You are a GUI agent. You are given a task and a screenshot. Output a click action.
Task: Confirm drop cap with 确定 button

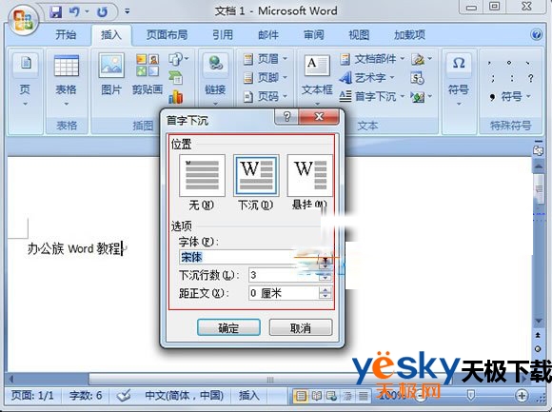[228, 327]
